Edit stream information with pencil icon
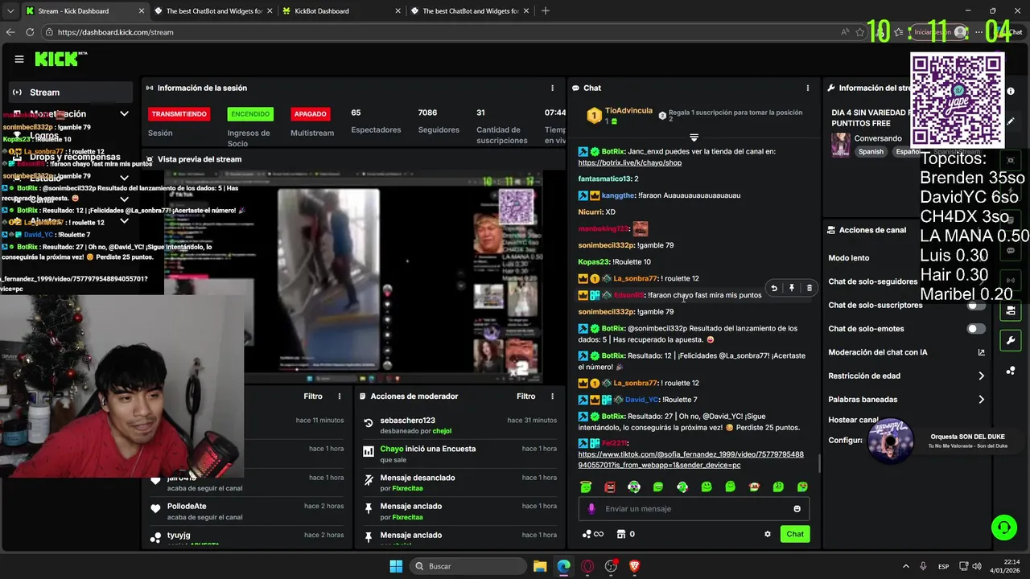This screenshot has height=579, width=1030. [1011, 121]
